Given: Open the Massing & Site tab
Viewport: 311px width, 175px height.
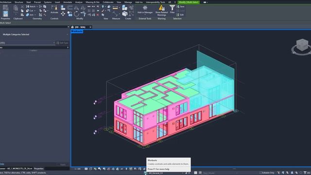Looking at the screenshot, I should pyautogui.click(x=92, y=2).
